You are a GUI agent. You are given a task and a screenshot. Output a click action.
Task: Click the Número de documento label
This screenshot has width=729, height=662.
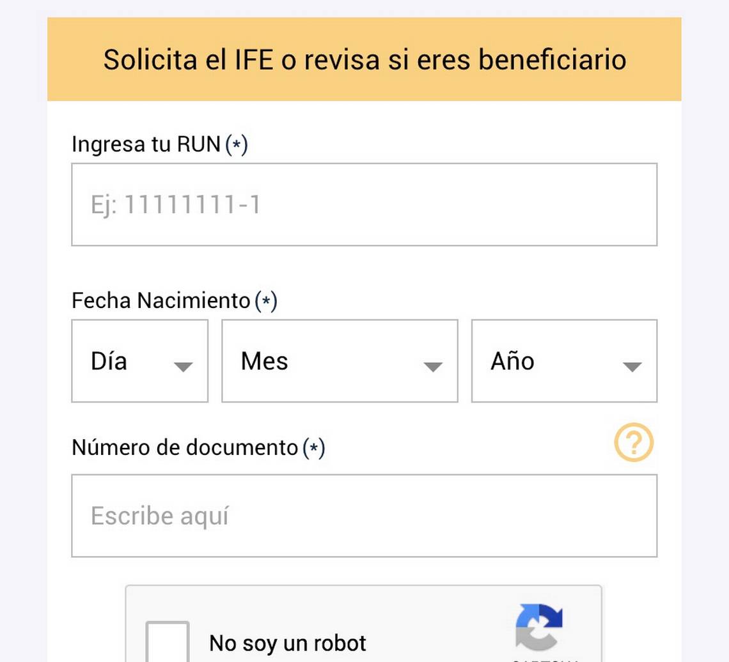pos(185,447)
